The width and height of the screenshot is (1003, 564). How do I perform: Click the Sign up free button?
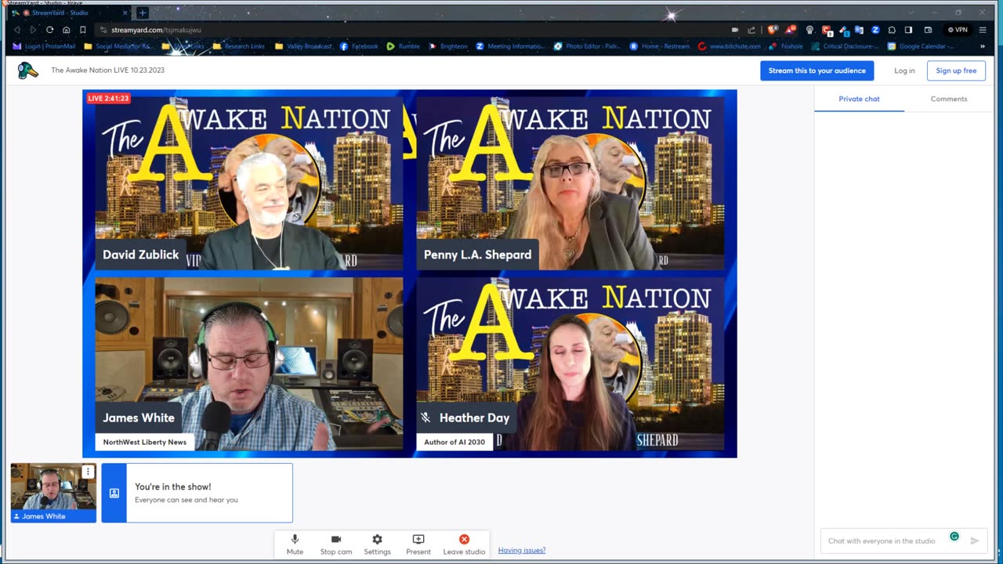pyautogui.click(x=956, y=70)
